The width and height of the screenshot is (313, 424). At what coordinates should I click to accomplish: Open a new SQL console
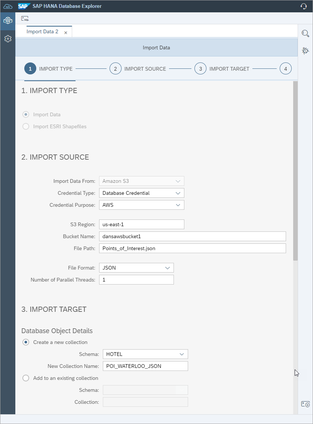[x=25, y=18]
